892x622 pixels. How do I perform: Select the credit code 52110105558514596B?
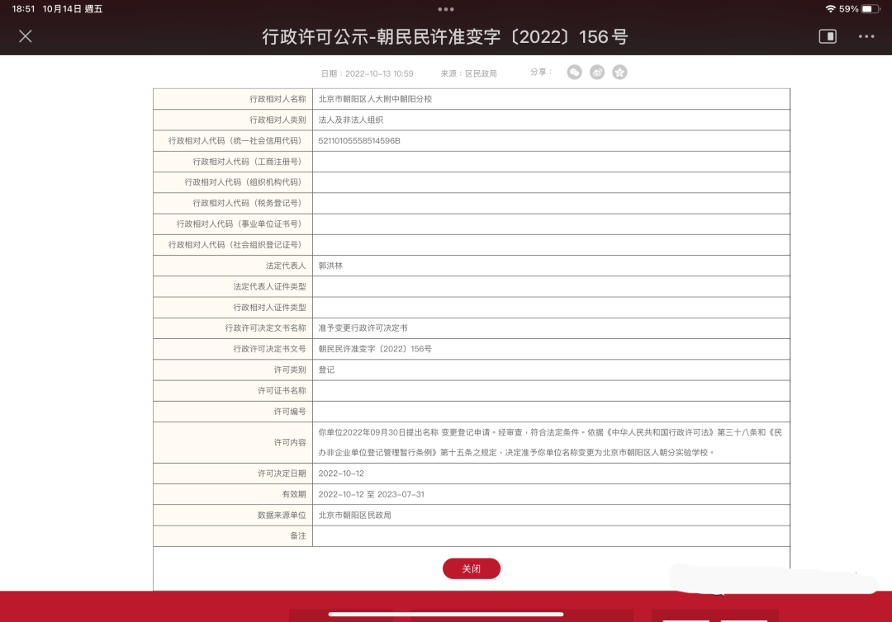pos(359,141)
